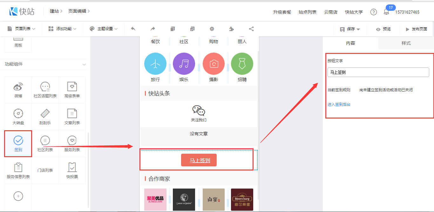The image size is (434, 212).
Task: Click the 发布页面 button
Action: (x=416, y=29)
